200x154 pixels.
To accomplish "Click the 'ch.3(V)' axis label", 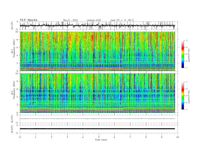I will [12, 119].
